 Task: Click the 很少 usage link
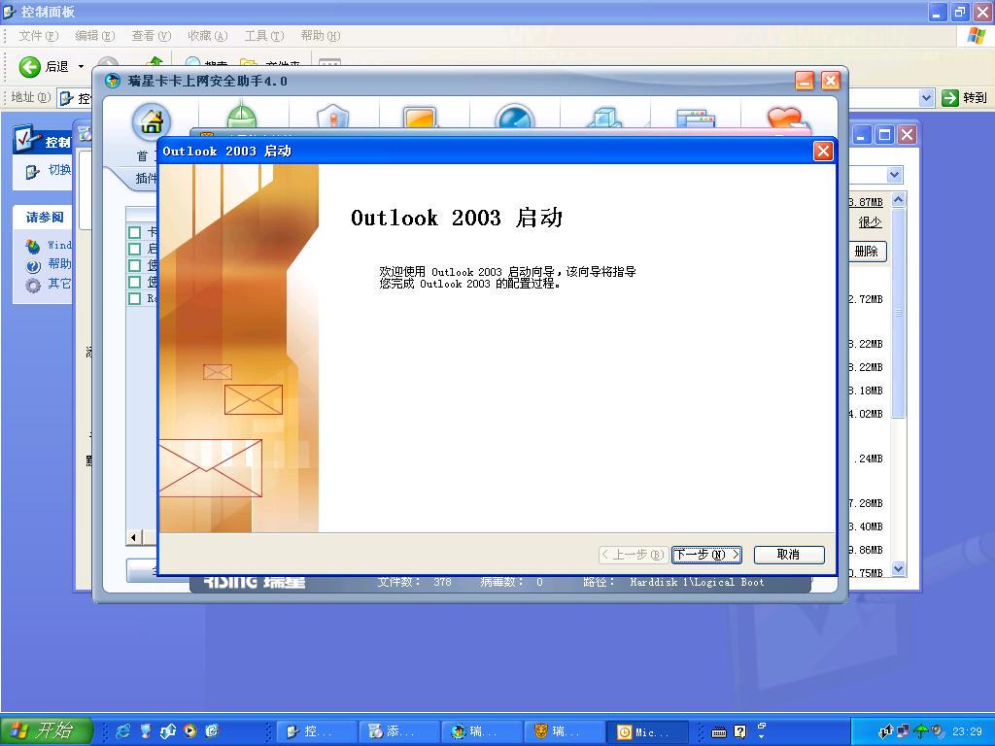pos(870,222)
